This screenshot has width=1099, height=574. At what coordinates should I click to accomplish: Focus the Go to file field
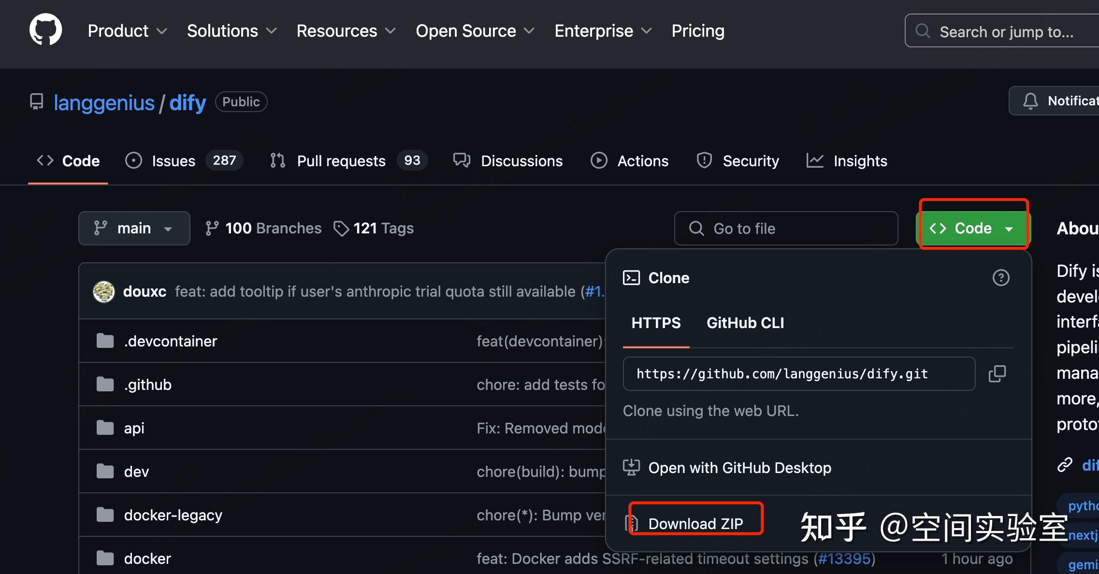[x=786, y=228]
